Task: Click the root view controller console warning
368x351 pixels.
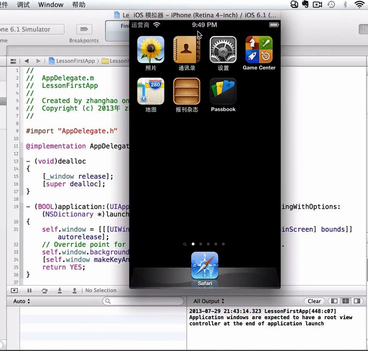Action: pyautogui.click(x=270, y=318)
